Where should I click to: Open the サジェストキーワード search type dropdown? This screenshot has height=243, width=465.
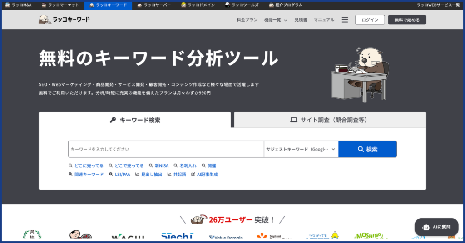pyautogui.click(x=301, y=149)
